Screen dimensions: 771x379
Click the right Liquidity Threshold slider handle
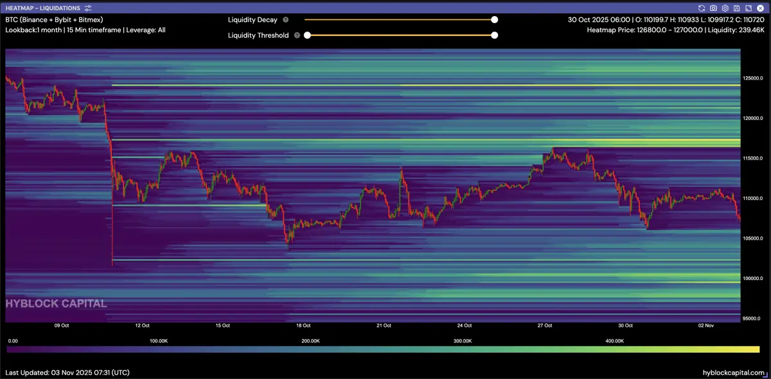pyautogui.click(x=495, y=35)
